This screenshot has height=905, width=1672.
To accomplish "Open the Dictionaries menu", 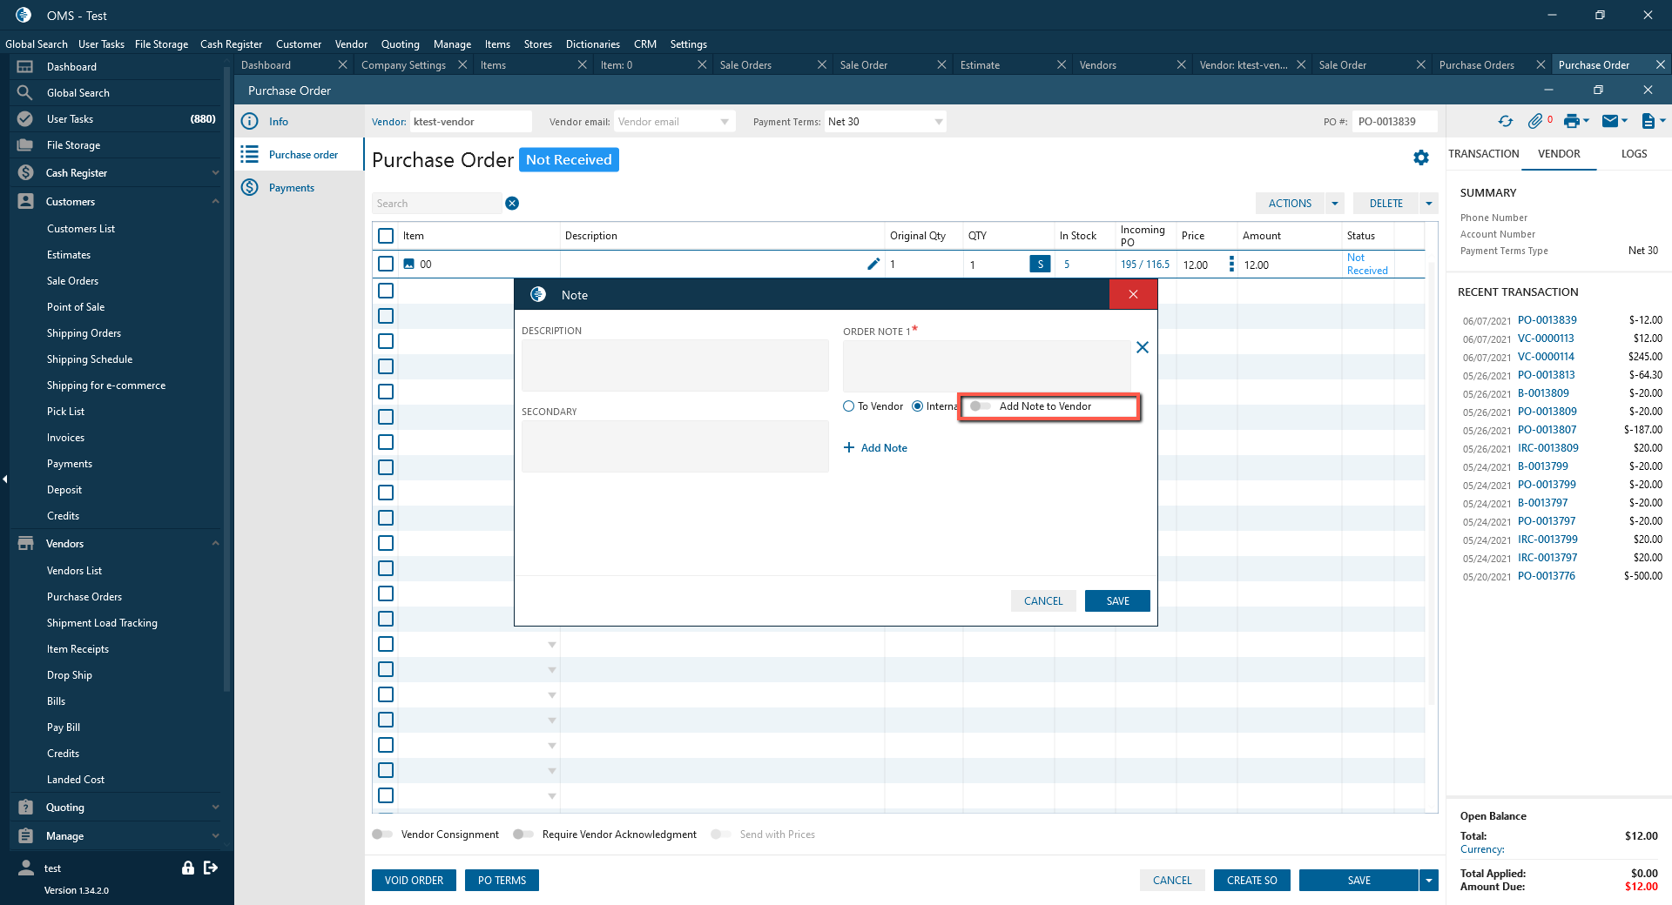I will click(x=592, y=44).
